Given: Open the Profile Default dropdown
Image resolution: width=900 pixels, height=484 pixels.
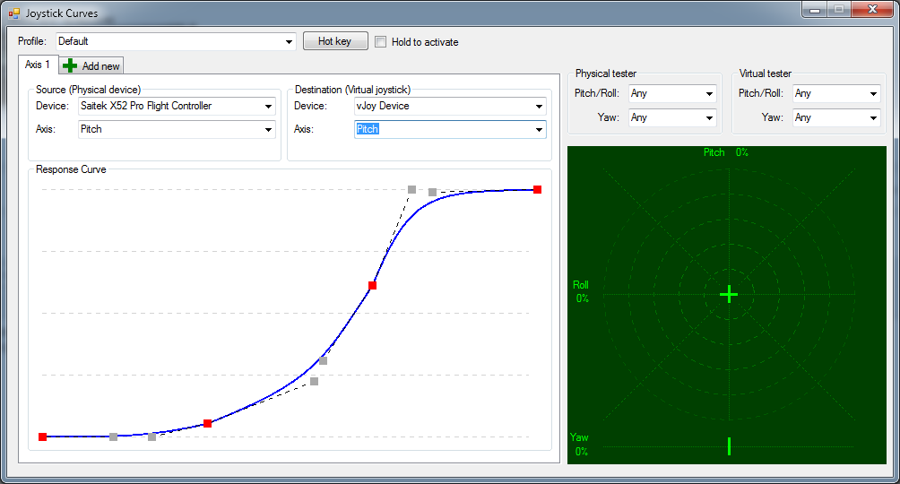Looking at the screenshot, I should tap(176, 41).
